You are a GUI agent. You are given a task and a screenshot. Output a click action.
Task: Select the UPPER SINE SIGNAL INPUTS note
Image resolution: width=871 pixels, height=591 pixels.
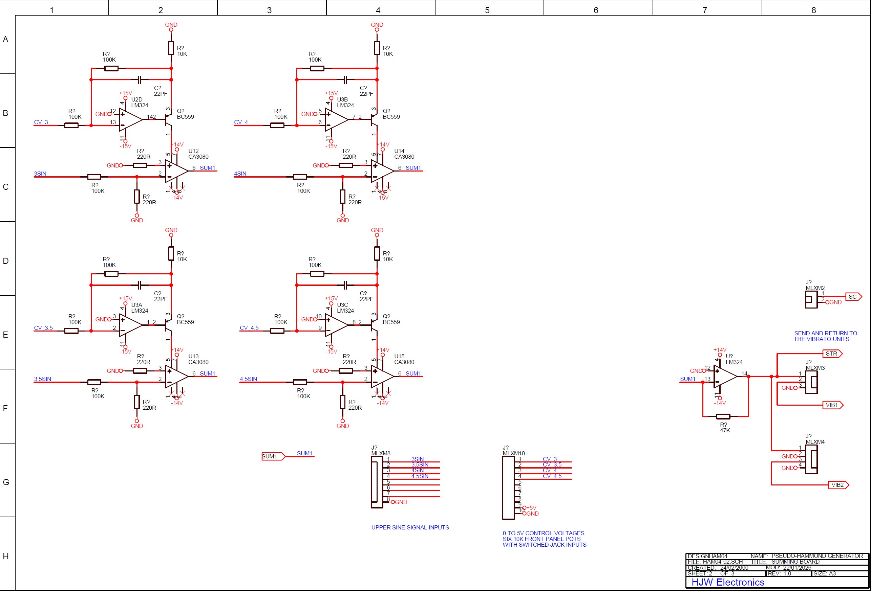(x=410, y=527)
